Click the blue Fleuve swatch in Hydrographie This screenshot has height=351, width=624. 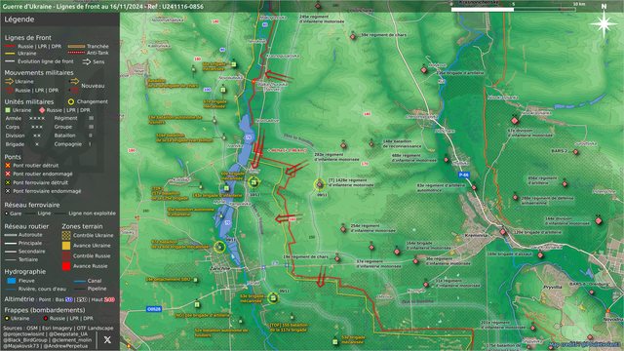12,281
